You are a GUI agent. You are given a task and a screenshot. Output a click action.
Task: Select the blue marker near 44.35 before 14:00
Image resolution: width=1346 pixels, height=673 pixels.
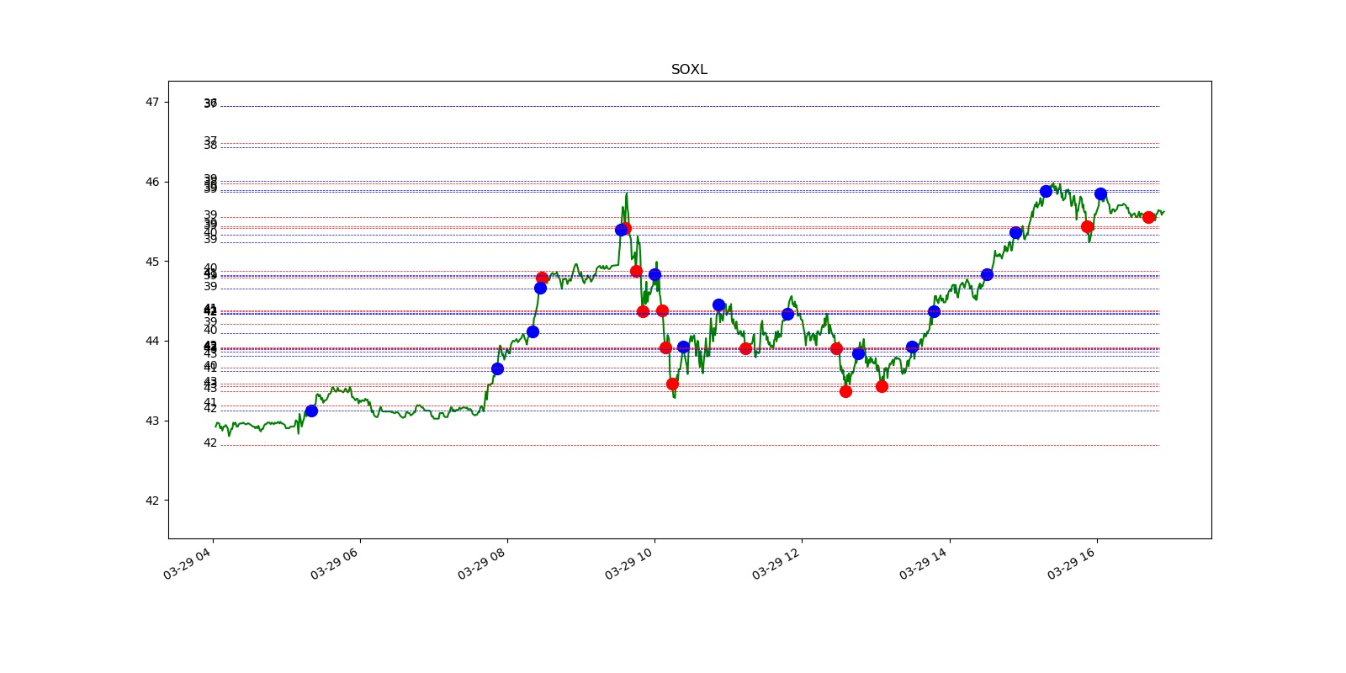(934, 311)
